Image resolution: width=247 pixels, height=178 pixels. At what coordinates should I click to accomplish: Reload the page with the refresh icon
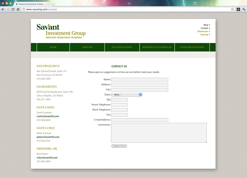tap(13, 9)
